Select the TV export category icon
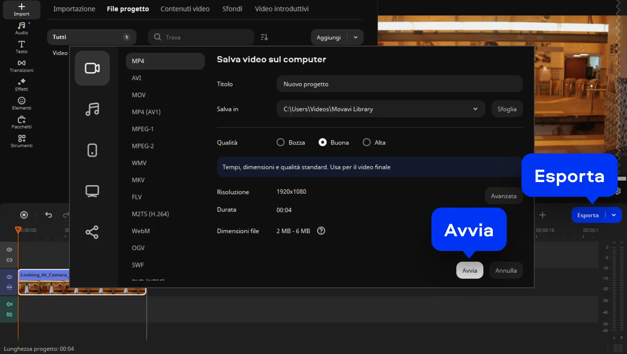 [92, 191]
